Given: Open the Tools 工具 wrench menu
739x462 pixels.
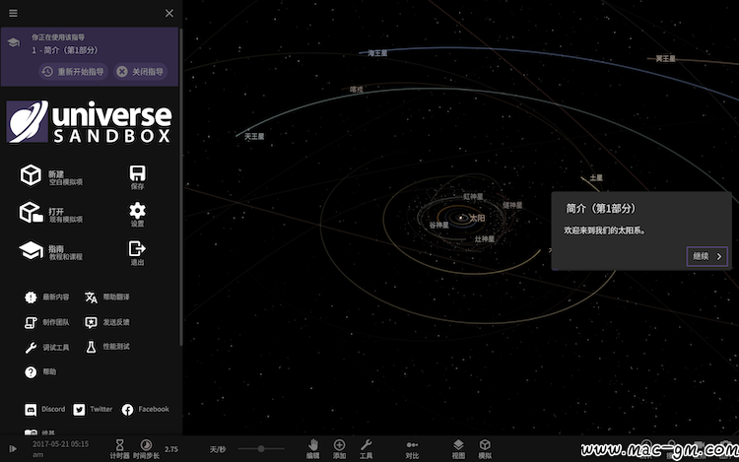Looking at the screenshot, I should point(367,449).
